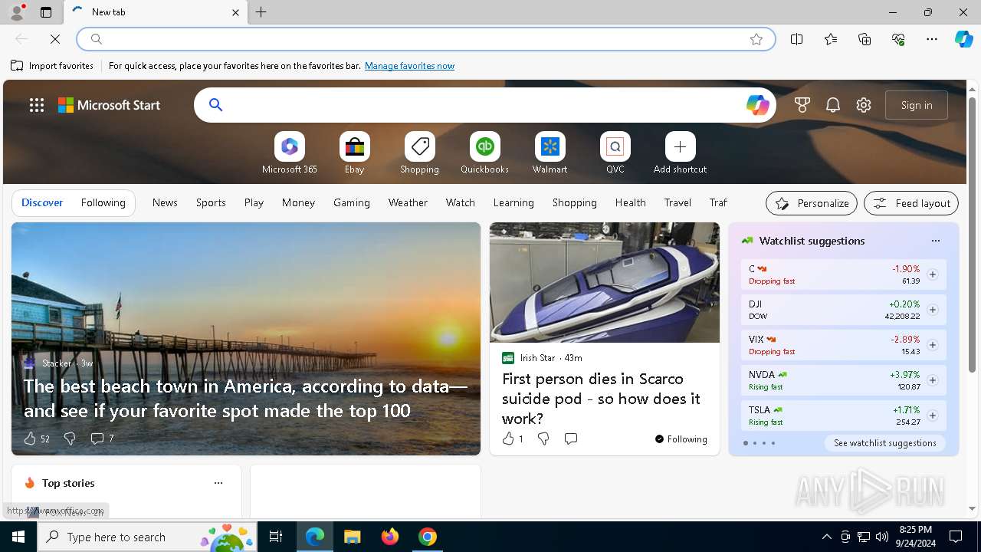Screen dimensions: 981x552
Task: Open the Money category
Action: tap(298, 202)
